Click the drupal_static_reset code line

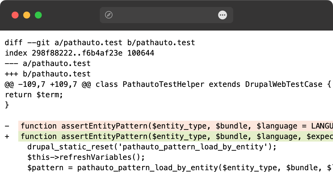[x=152, y=147]
